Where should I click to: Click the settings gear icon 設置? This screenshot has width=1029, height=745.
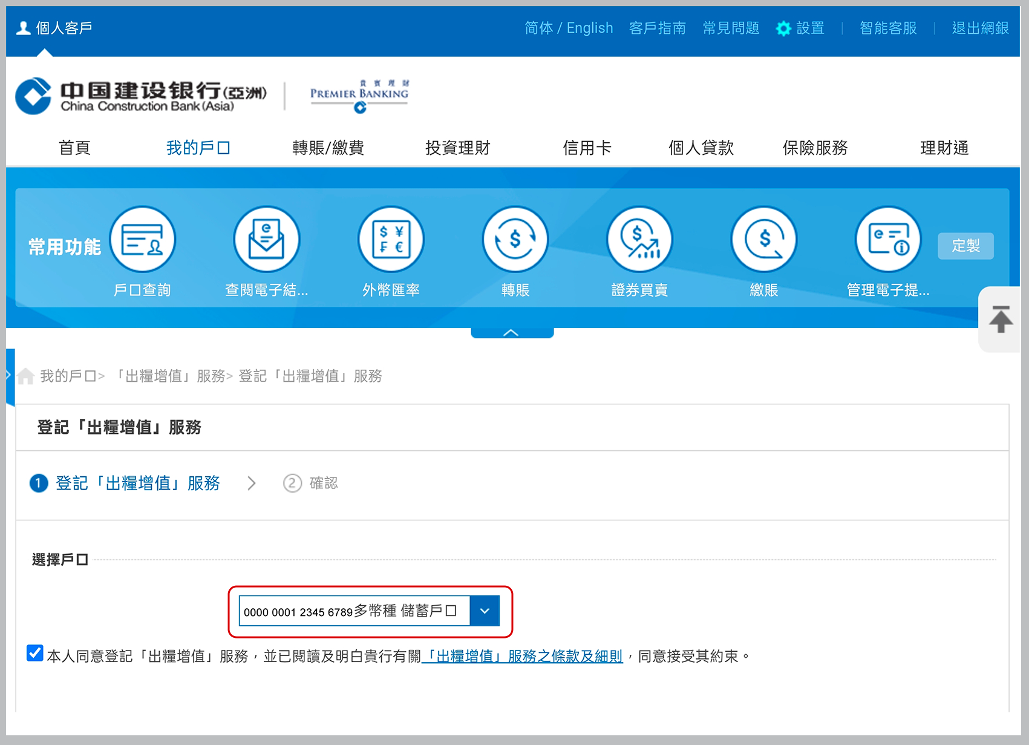[783, 28]
